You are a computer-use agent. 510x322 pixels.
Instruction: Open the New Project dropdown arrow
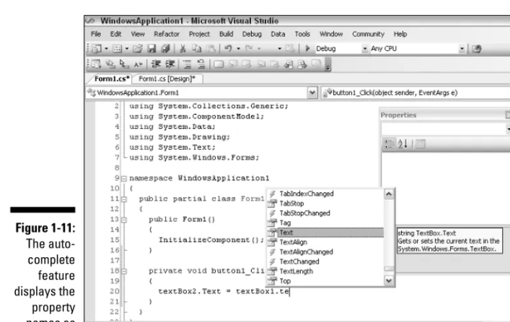pos(106,48)
